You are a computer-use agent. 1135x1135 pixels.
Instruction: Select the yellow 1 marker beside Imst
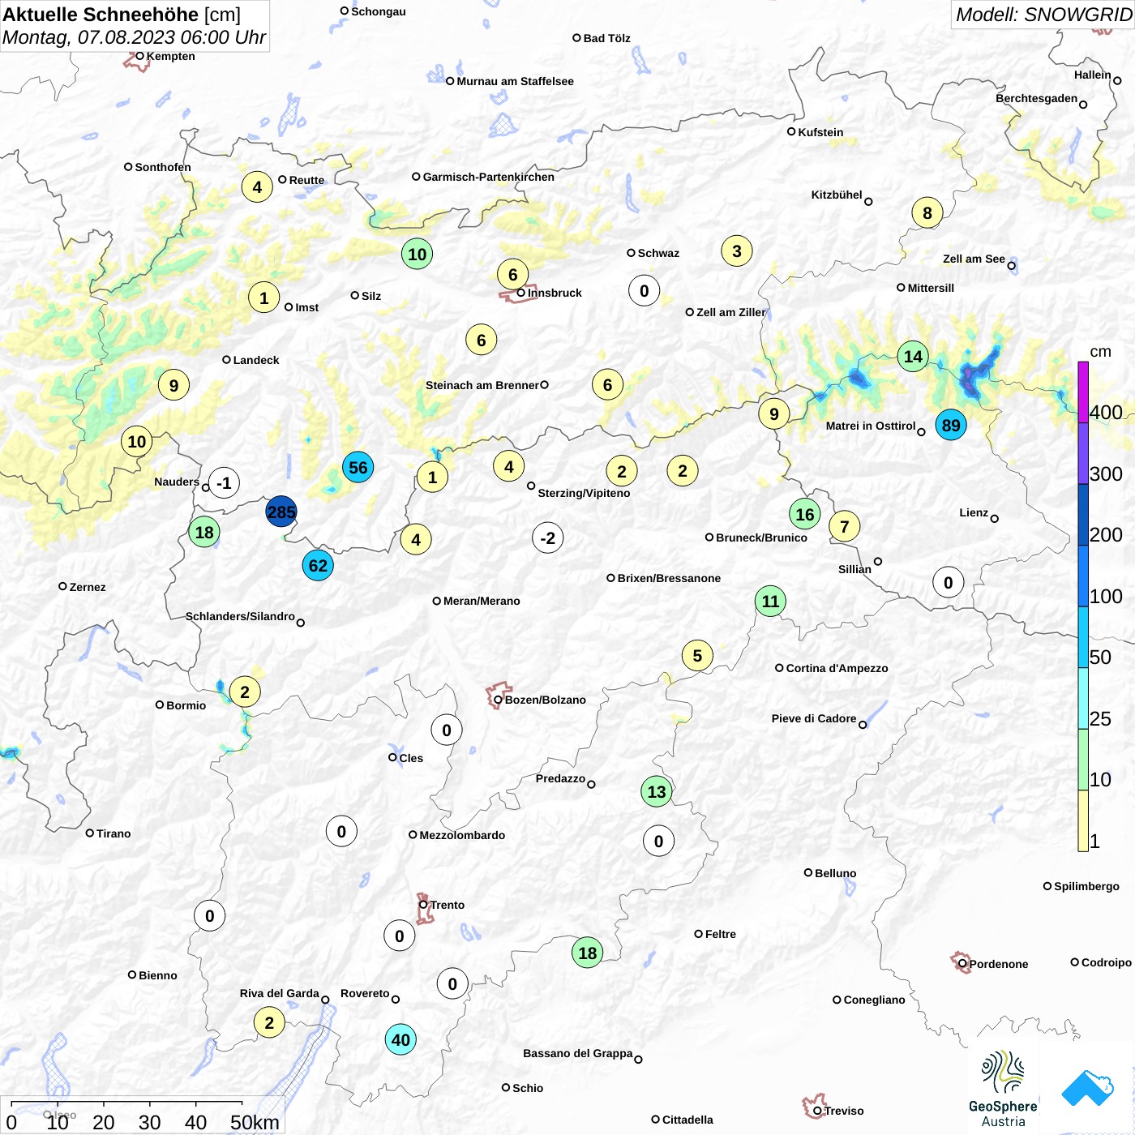263,298
